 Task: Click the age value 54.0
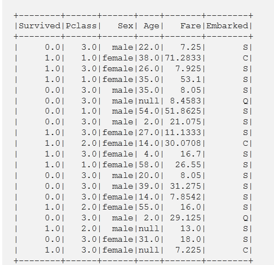coord(149,111)
